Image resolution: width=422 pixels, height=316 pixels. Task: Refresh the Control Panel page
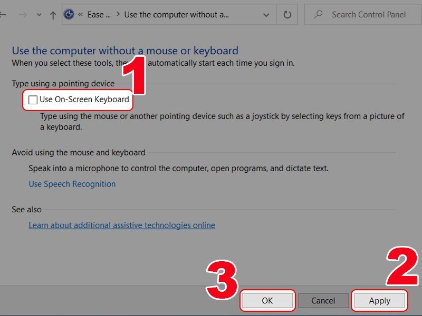pyautogui.click(x=287, y=15)
